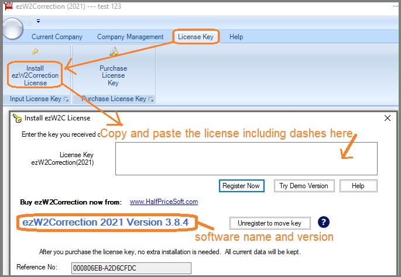401x277 pixels.
Task: Click the key icon in the dialog title
Action: [x=17, y=118]
